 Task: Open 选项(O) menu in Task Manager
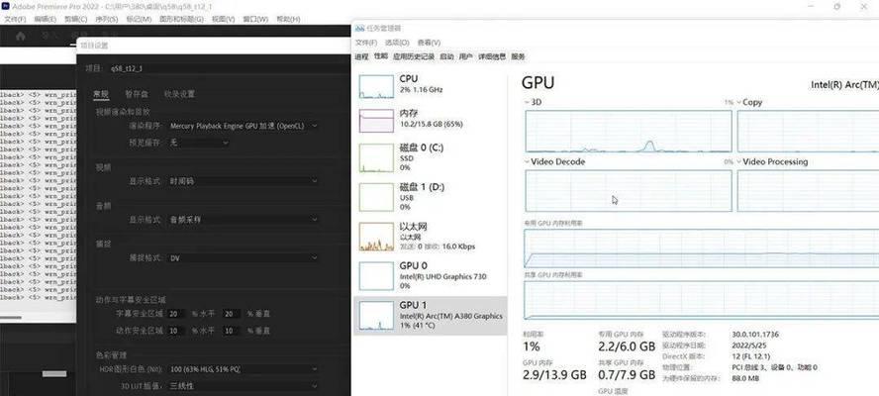[397, 43]
